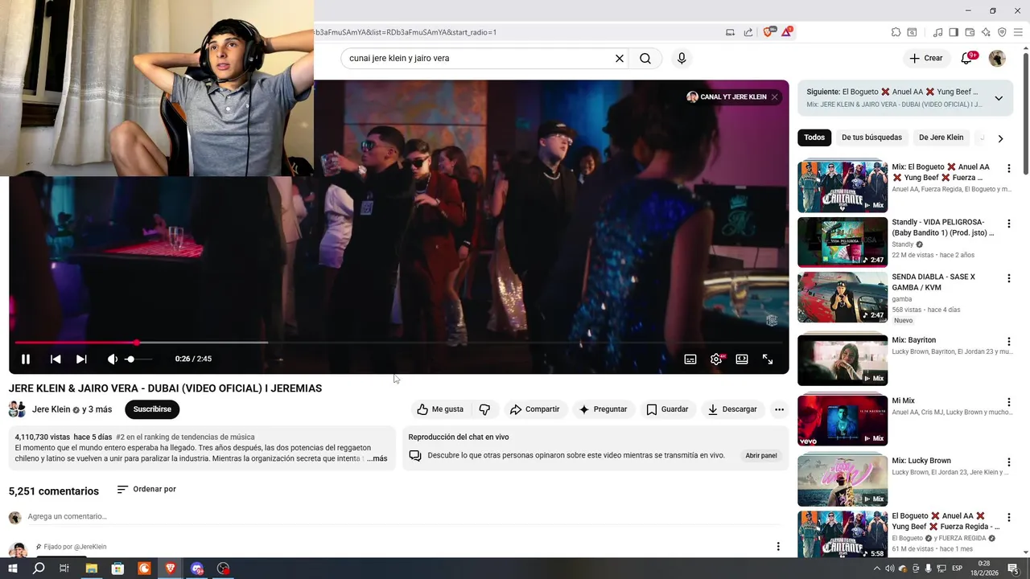
Task: Edit the YouTube search field
Action: (479, 59)
